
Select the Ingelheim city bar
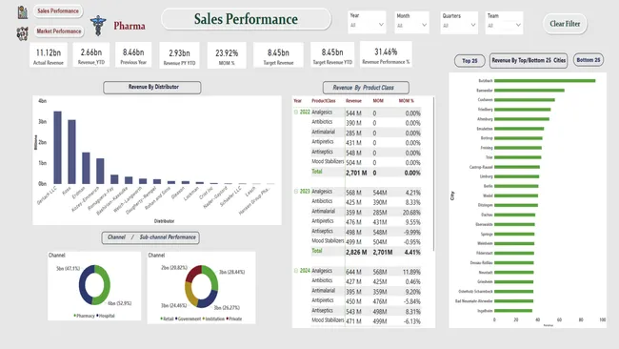tap(513, 311)
